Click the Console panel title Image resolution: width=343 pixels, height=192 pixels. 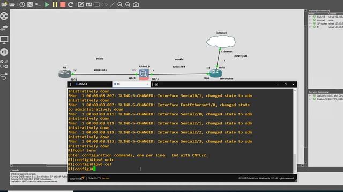tap(14, 170)
